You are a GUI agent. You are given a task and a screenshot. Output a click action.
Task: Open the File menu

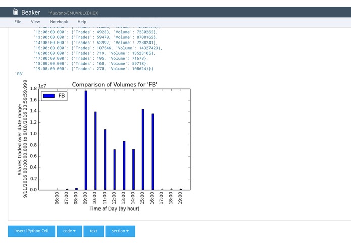[18, 22]
